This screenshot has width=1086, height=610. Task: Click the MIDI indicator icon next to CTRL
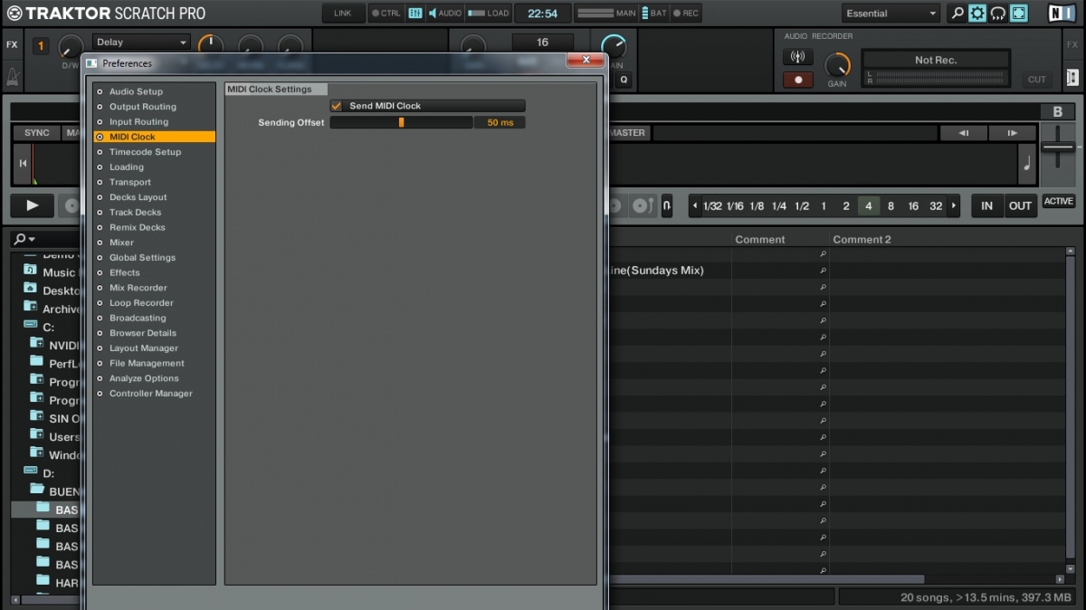pos(415,14)
